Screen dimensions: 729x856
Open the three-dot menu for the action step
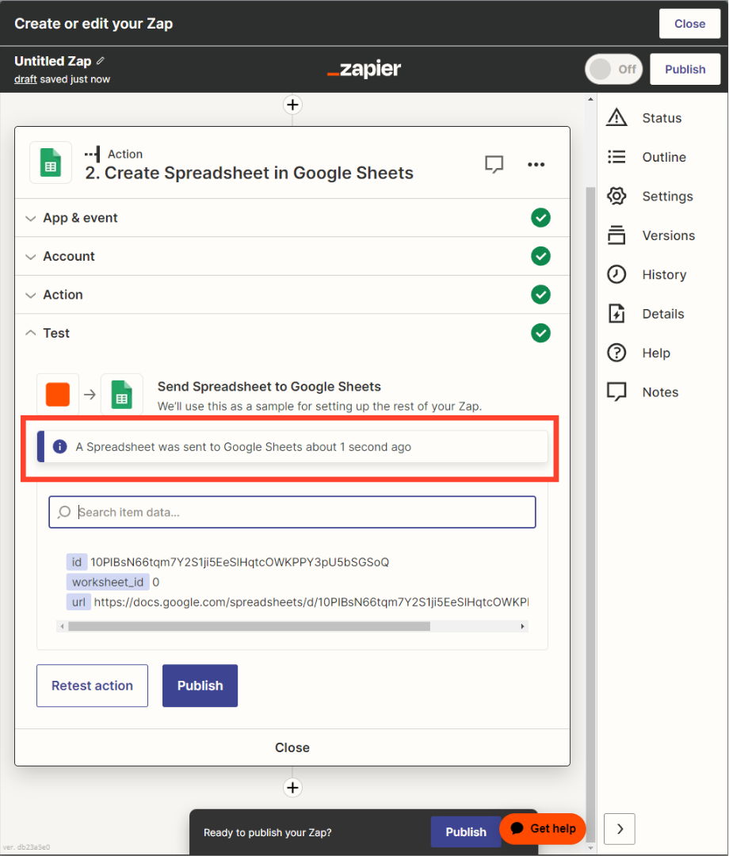[536, 164]
